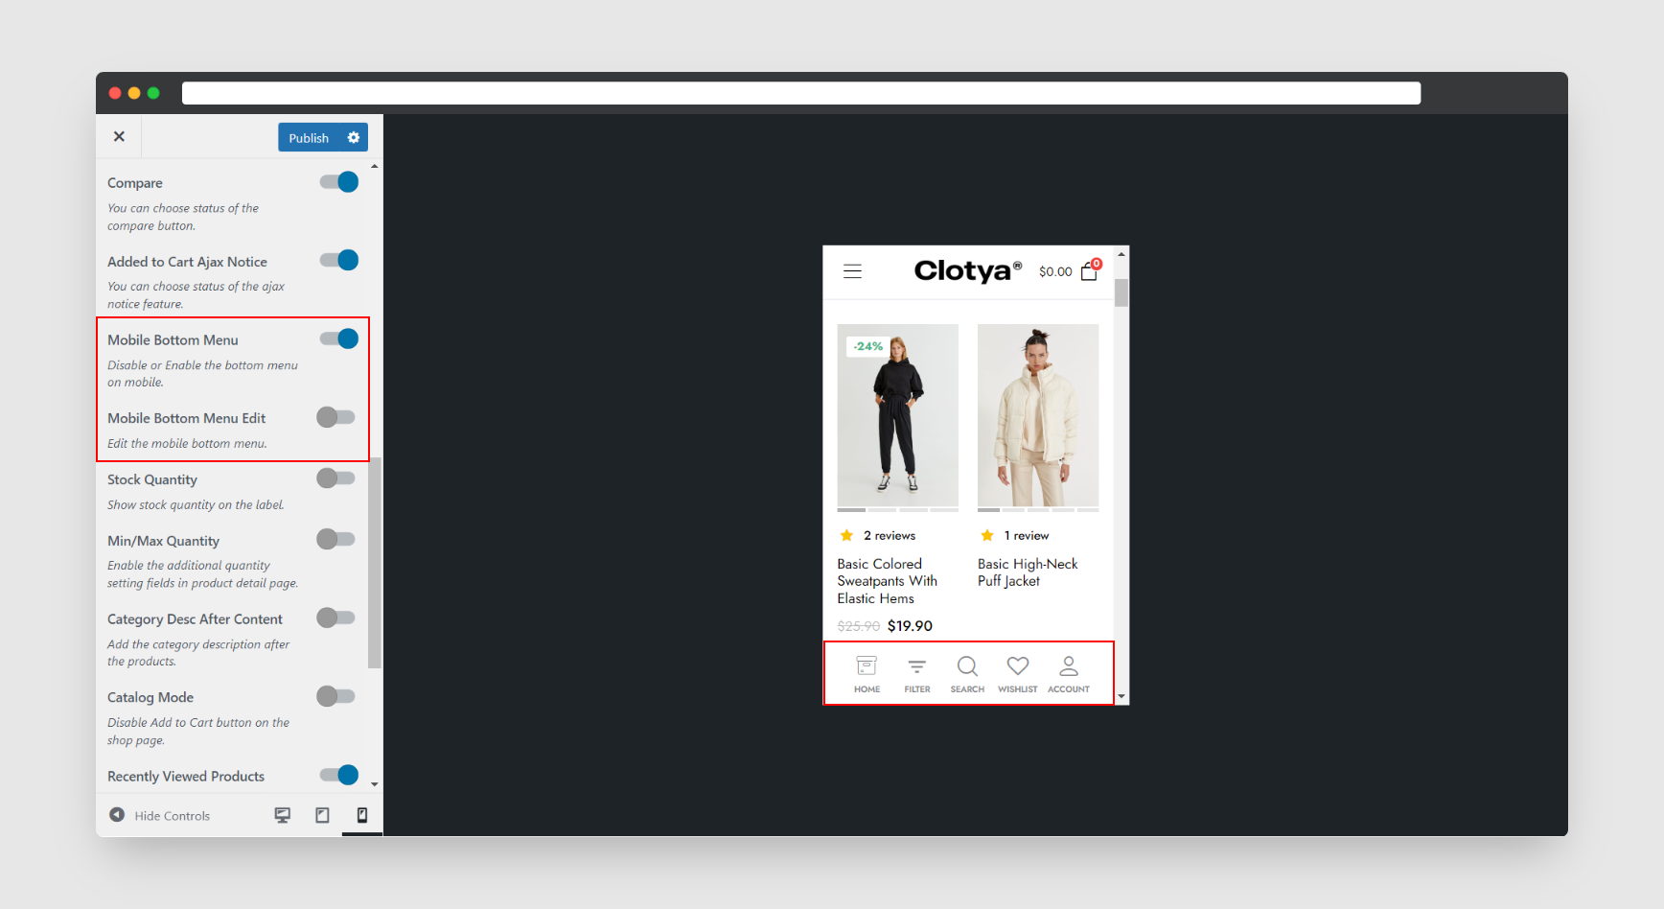
Task: Open the hamburger menu in the mobile preview
Action: (852, 271)
